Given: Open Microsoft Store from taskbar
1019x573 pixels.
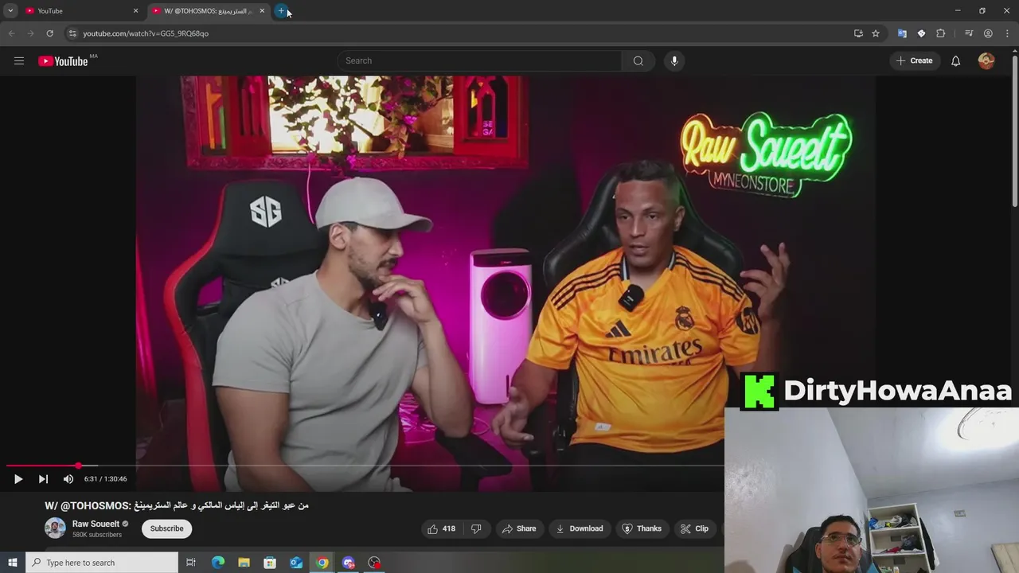Looking at the screenshot, I should pos(270,563).
